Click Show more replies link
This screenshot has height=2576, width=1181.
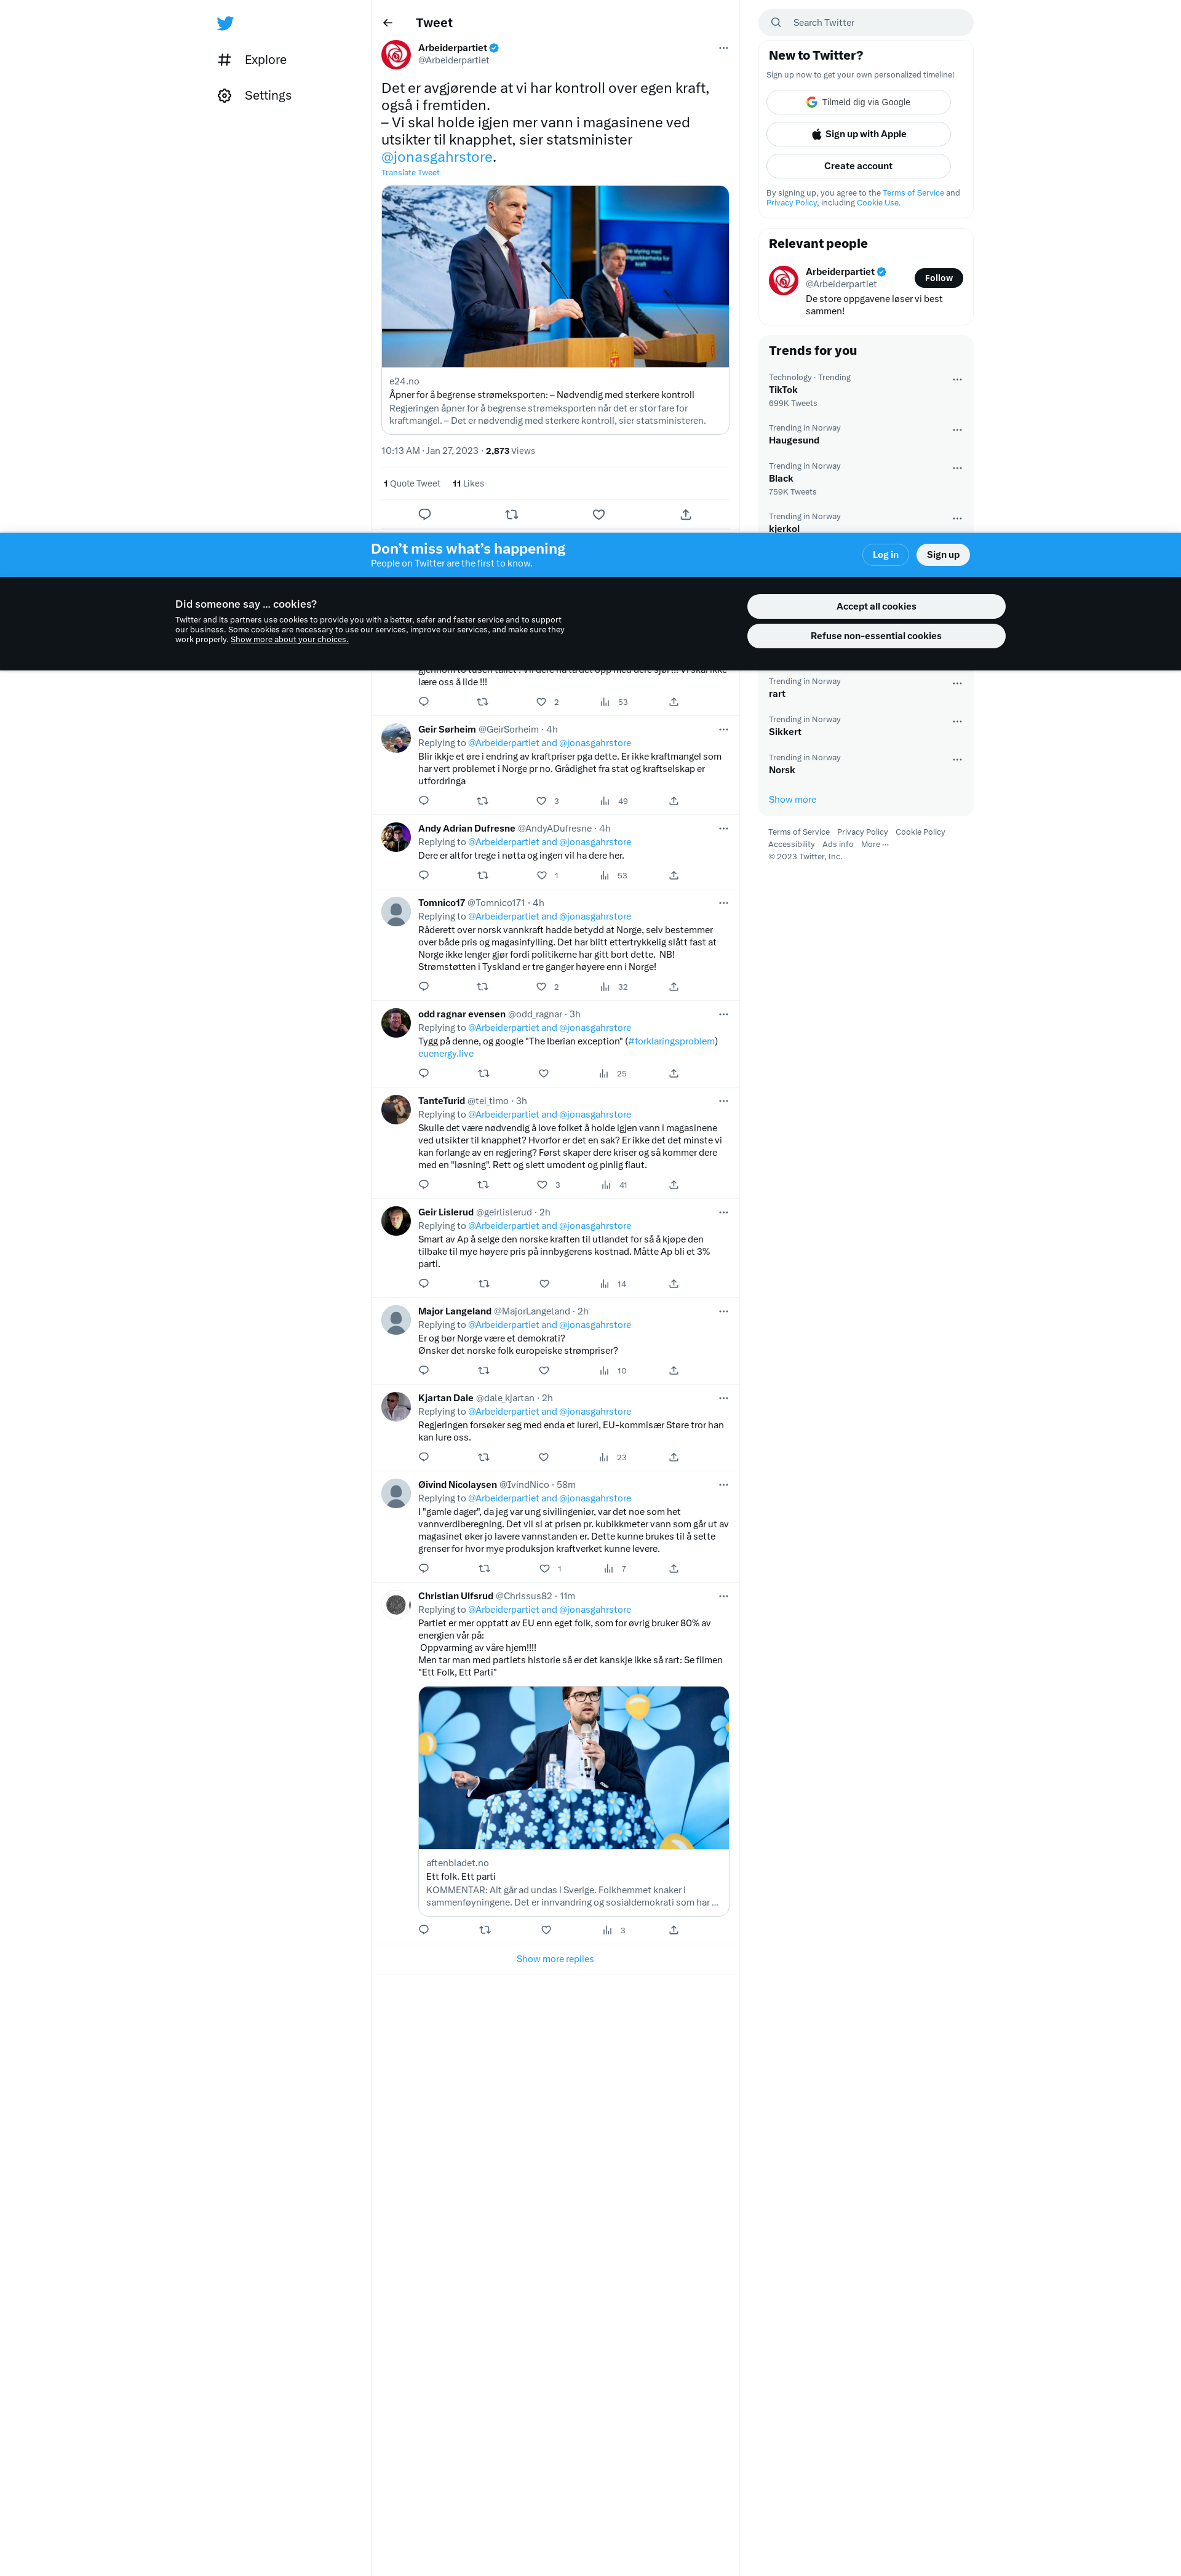[555, 1959]
